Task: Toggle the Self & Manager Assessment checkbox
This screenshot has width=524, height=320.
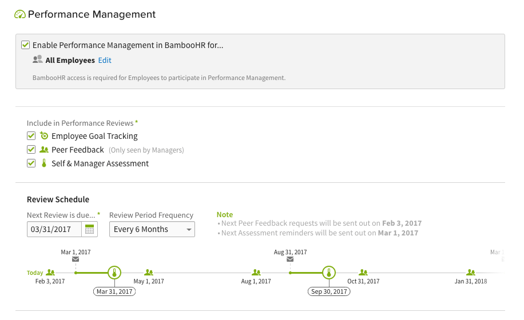Action: (31, 163)
